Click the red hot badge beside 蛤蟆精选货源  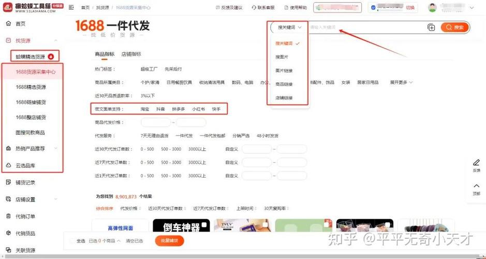point(51,57)
